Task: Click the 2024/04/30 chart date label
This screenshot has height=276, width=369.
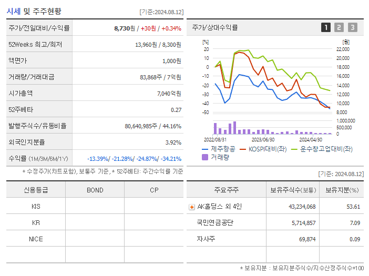Action: tap(311, 140)
